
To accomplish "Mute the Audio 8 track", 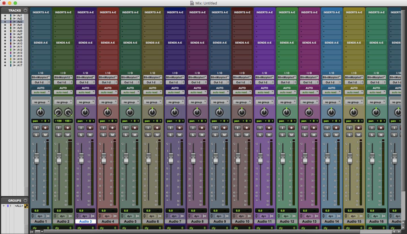I will [x=202, y=135].
